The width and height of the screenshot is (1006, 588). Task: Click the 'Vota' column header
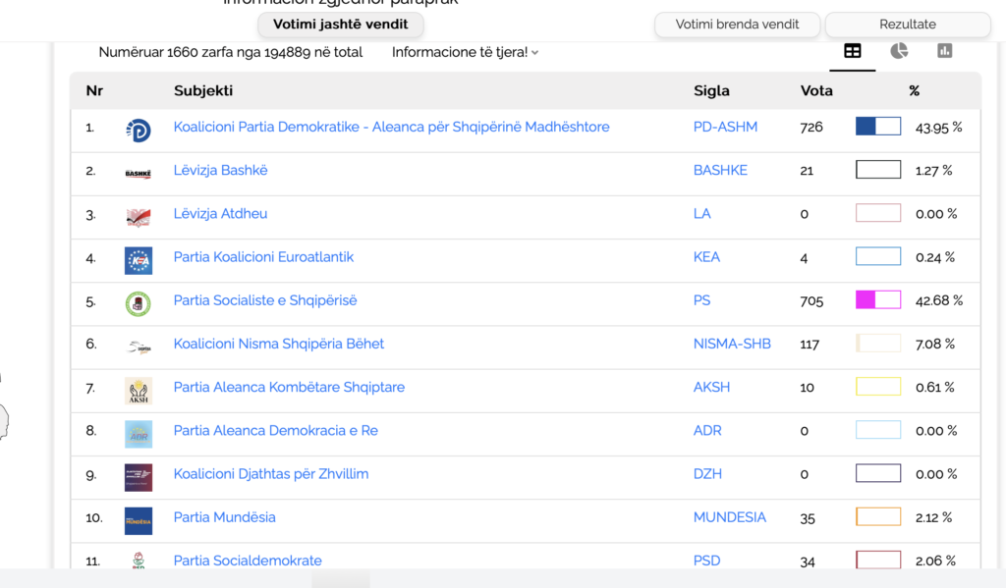click(816, 90)
